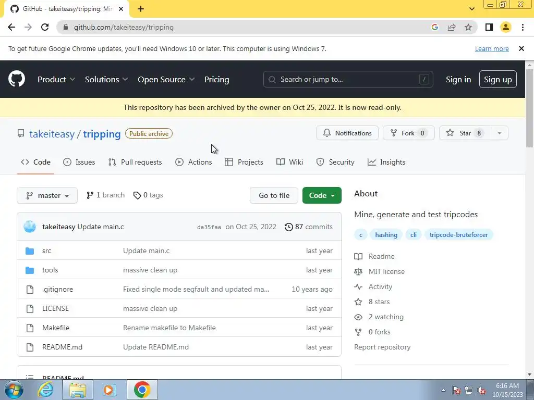Open the green Code dropdown button
This screenshot has width=534, height=400.
322,195
